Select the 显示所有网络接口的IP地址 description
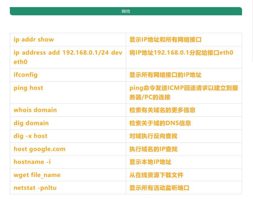Image resolution: width=253 pixels, height=201 pixels. pos(165,75)
